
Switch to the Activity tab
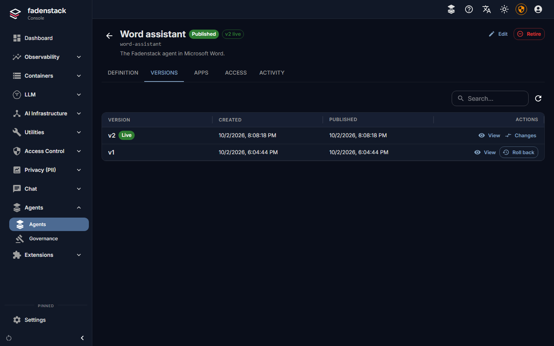coord(272,73)
